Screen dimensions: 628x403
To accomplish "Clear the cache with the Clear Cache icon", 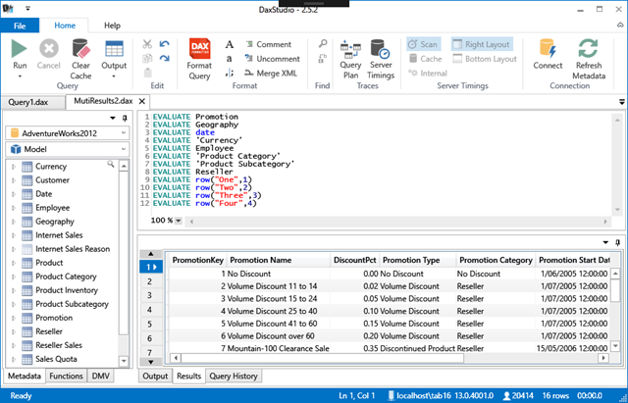I will coord(80,48).
